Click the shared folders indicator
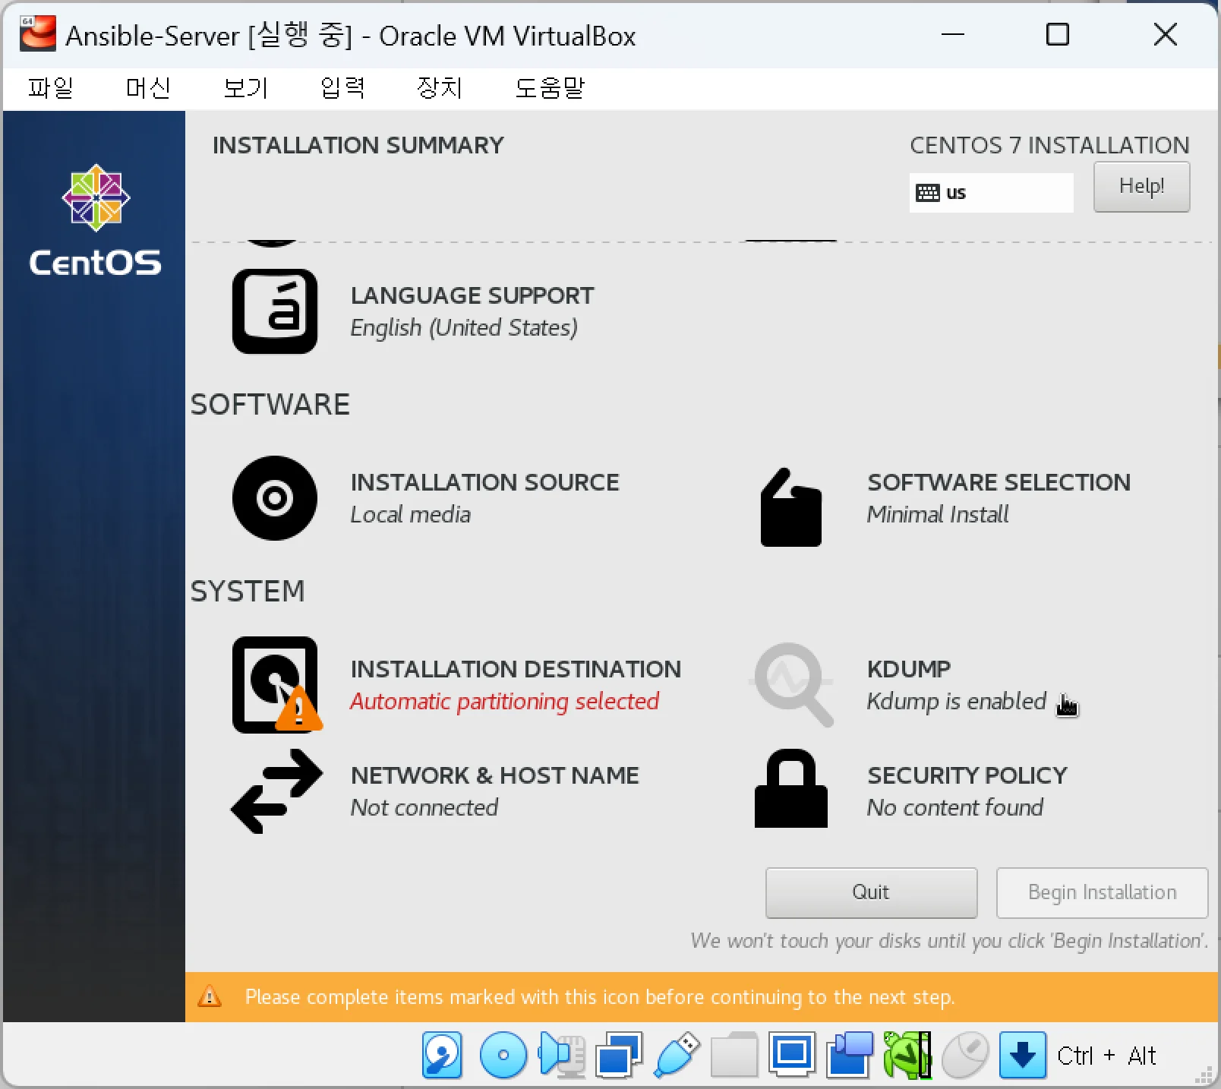The image size is (1221, 1089). 734,1055
